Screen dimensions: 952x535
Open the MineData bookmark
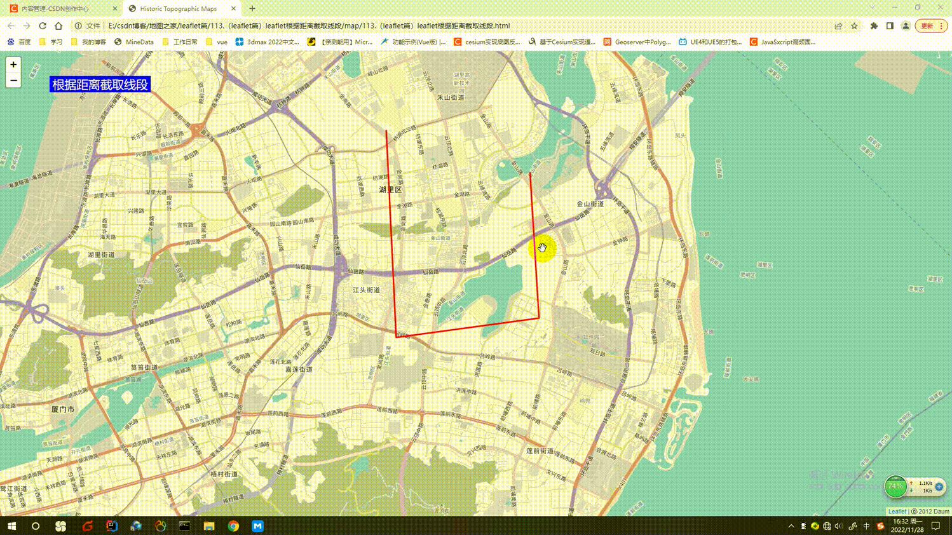point(134,42)
